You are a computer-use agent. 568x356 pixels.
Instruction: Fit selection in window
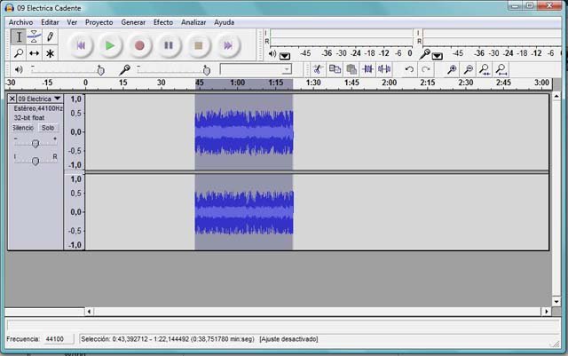485,69
